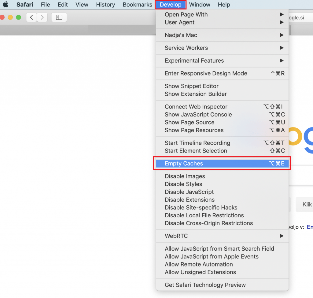Toggle Disable Cross-Origin Restrictions
Viewport: 313px width, 298px height.
pos(223,223)
